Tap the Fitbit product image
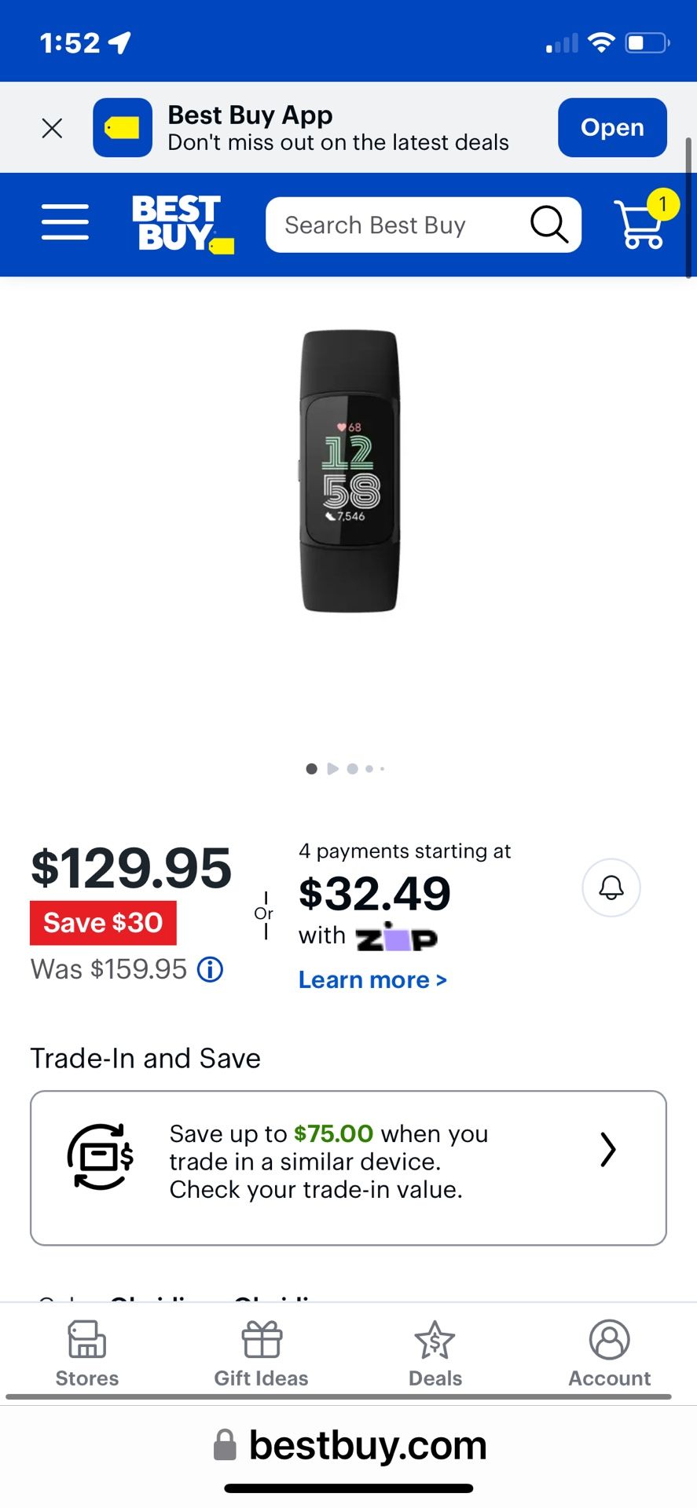 pos(350,471)
